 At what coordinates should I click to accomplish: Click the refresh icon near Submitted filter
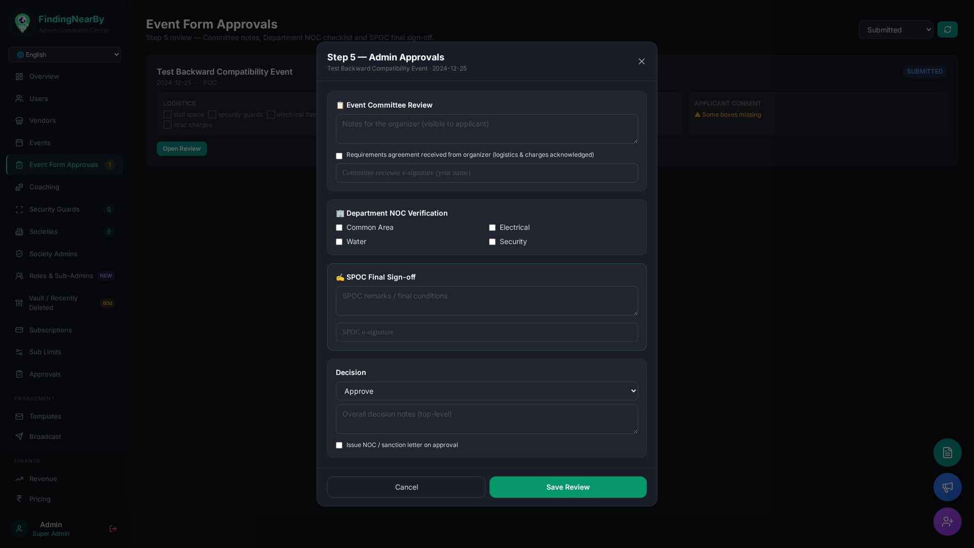pos(948,29)
